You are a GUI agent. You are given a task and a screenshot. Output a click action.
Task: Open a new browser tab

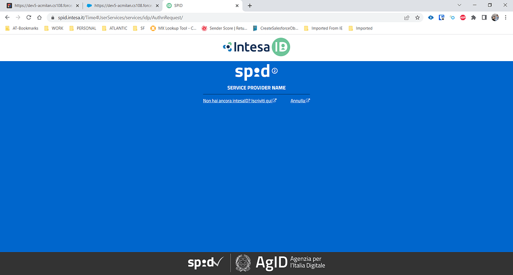(249, 6)
